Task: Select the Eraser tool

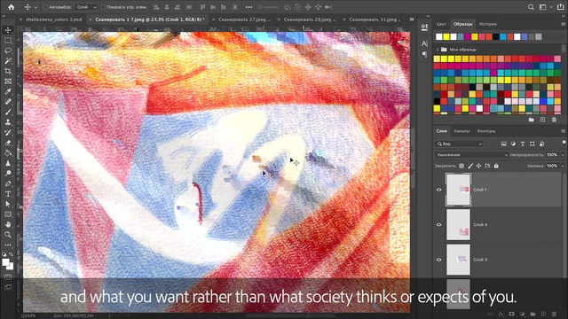Action: tap(8, 143)
